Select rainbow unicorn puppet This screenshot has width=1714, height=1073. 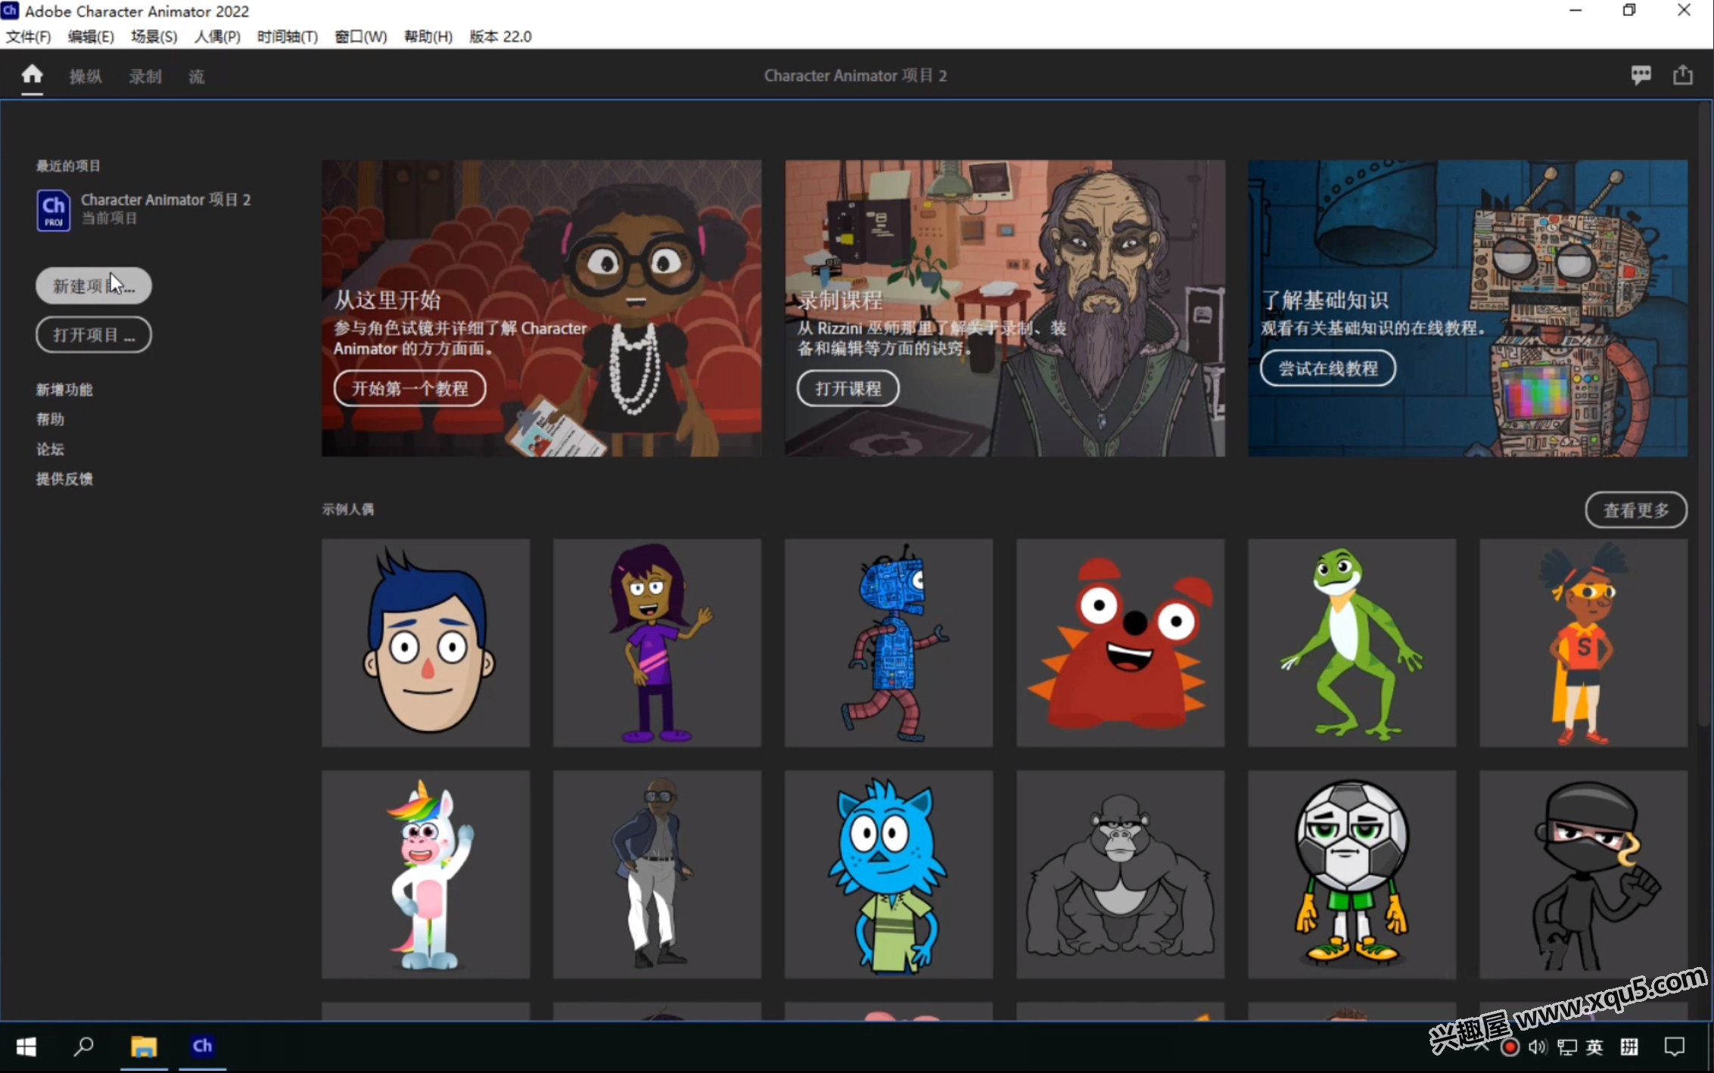coord(426,875)
